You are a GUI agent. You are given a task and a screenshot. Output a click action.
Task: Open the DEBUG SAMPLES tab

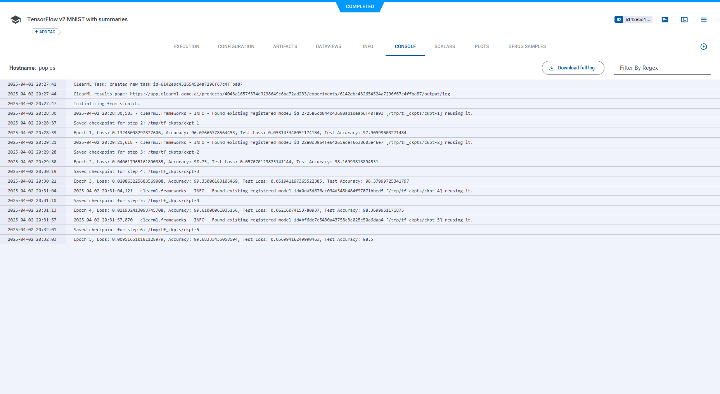click(x=527, y=47)
